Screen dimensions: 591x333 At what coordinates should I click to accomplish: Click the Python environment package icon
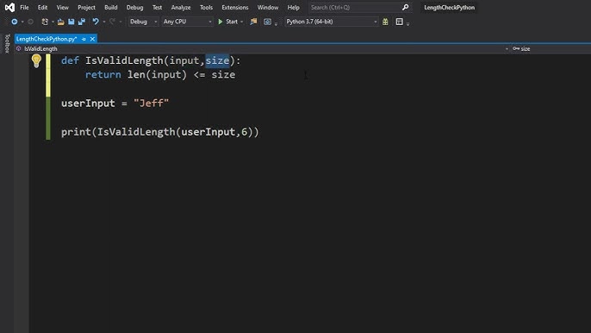coord(385,22)
